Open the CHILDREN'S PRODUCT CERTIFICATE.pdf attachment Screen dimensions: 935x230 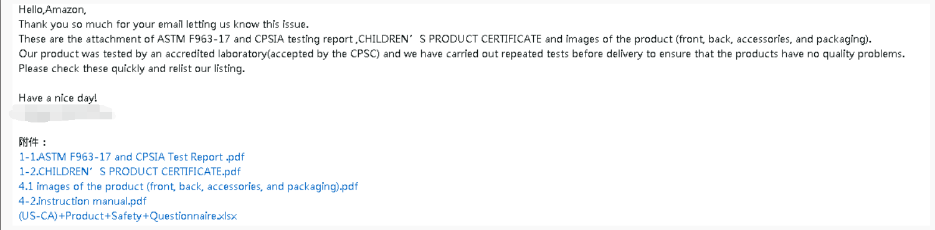pos(130,172)
